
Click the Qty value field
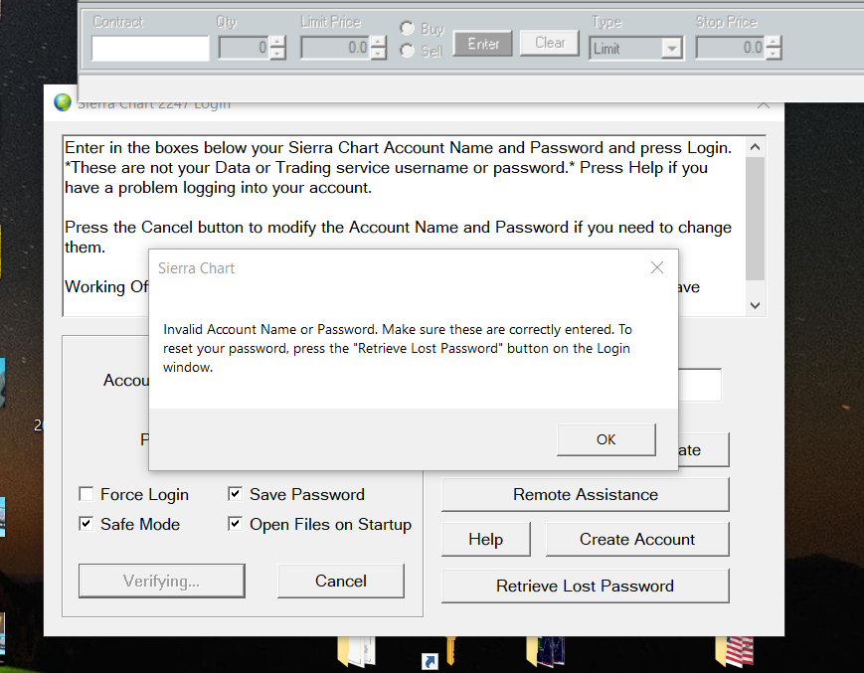(245, 48)
